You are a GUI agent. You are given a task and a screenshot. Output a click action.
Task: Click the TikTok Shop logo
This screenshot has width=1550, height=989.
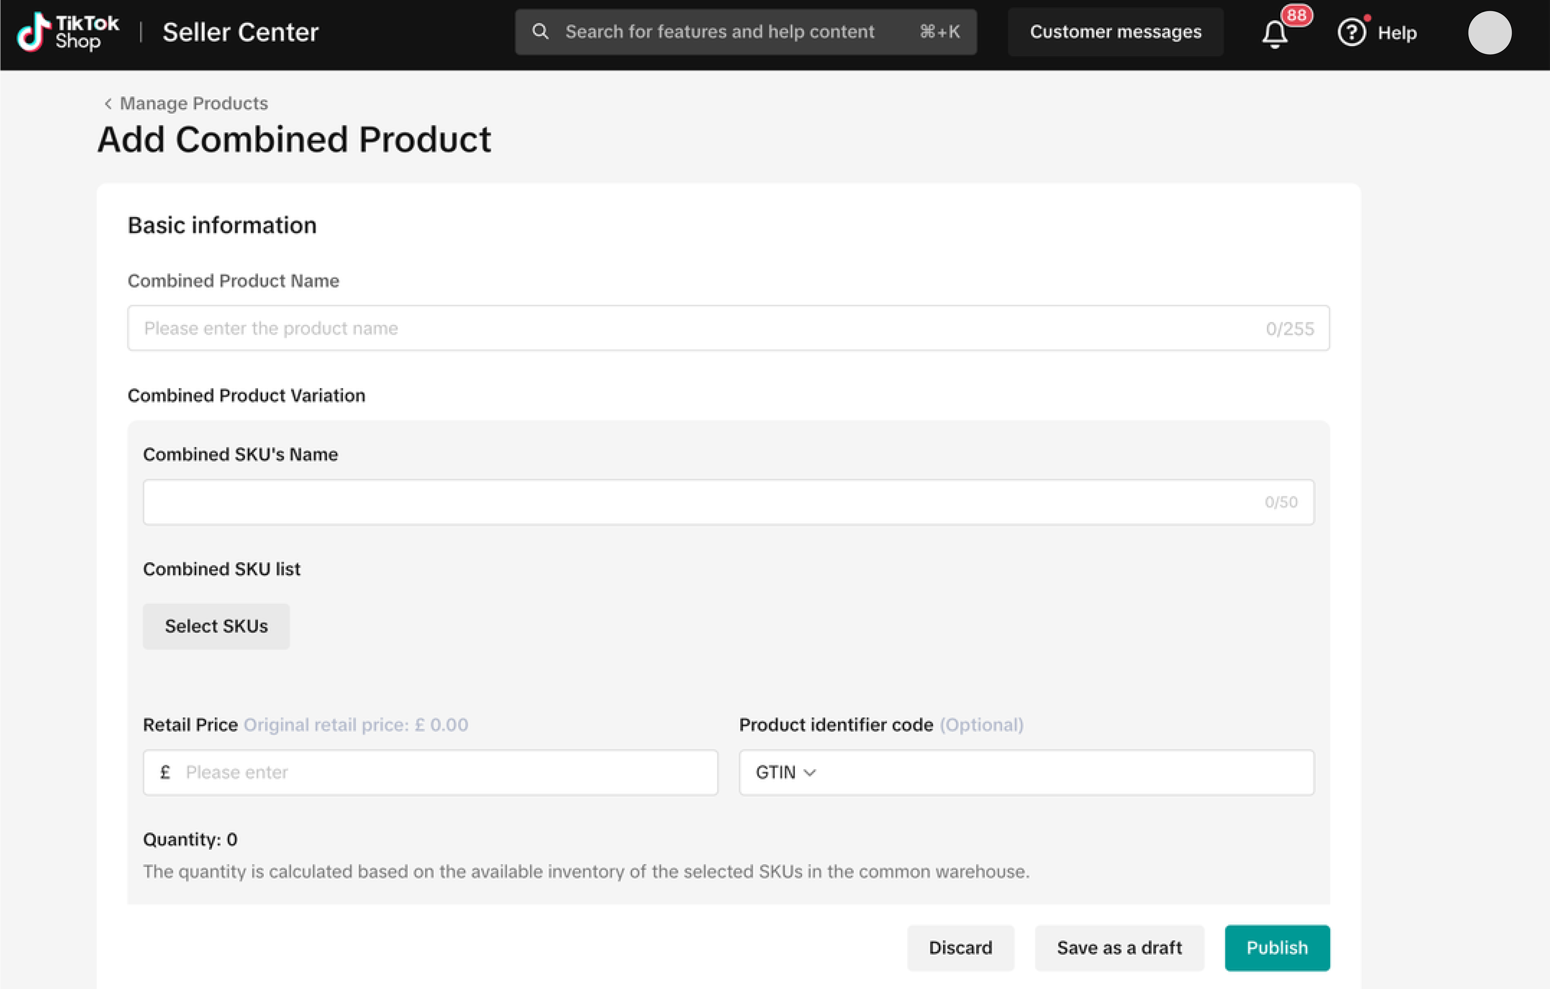(x=68, y=32)
